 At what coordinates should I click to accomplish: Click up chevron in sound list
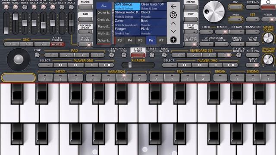173,23
